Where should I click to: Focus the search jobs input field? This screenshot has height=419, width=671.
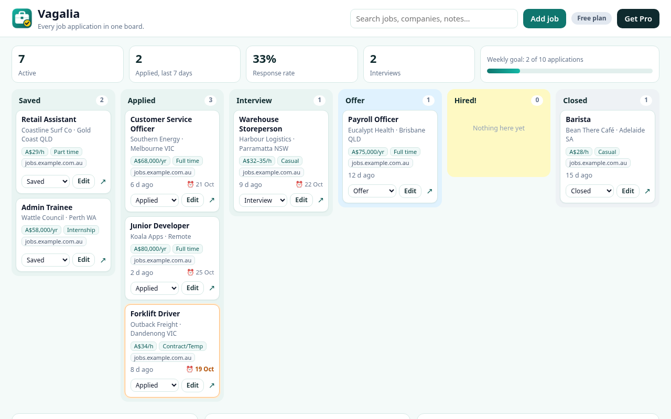pyautogui.click(x=434, y=18)
